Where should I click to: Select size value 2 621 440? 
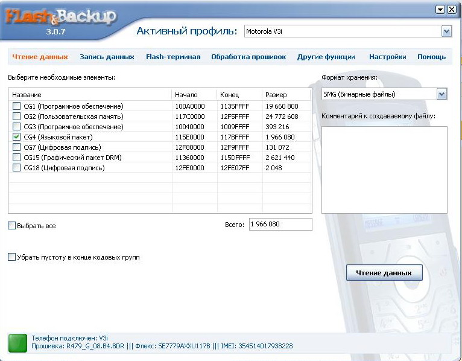[280, 158]
